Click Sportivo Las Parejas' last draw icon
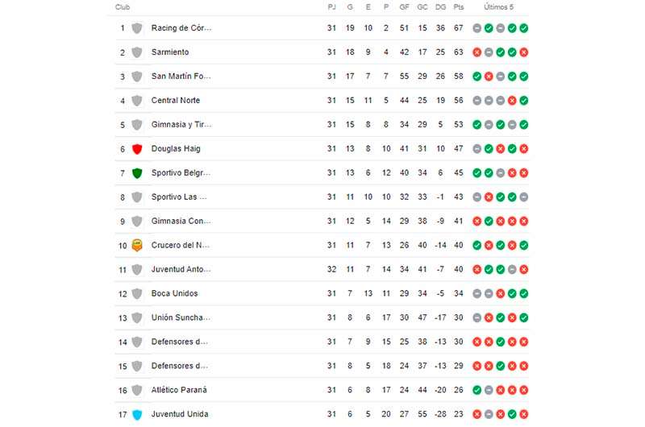The height and width of the screenshot is (427, 645). 523,197
